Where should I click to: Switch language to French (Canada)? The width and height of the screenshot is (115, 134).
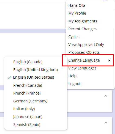pyautogui.click(x=28, y=85)
